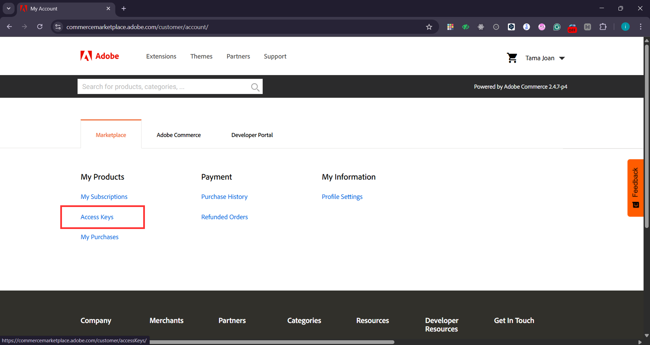
Task: Click the scroll down arrow
Action: tap(647, 336)
